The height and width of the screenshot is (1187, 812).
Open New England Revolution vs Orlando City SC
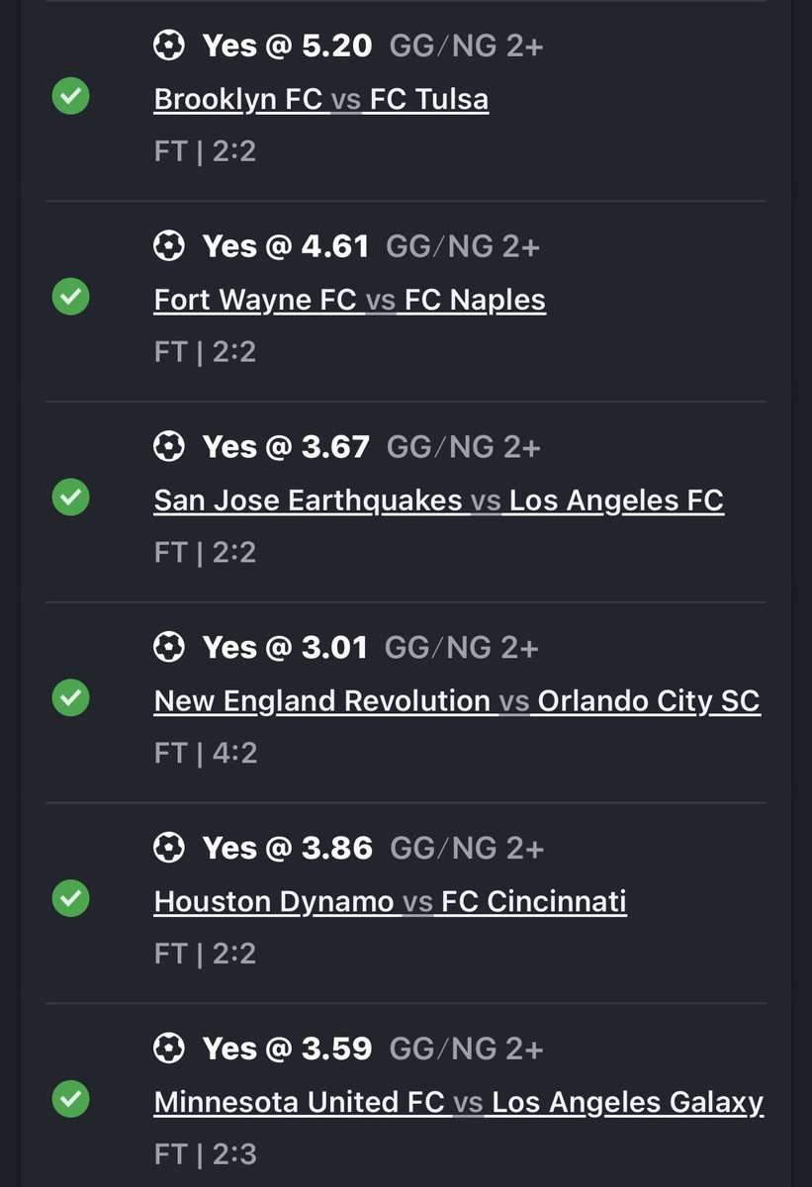pyautogui.click(x=457, y=701)
